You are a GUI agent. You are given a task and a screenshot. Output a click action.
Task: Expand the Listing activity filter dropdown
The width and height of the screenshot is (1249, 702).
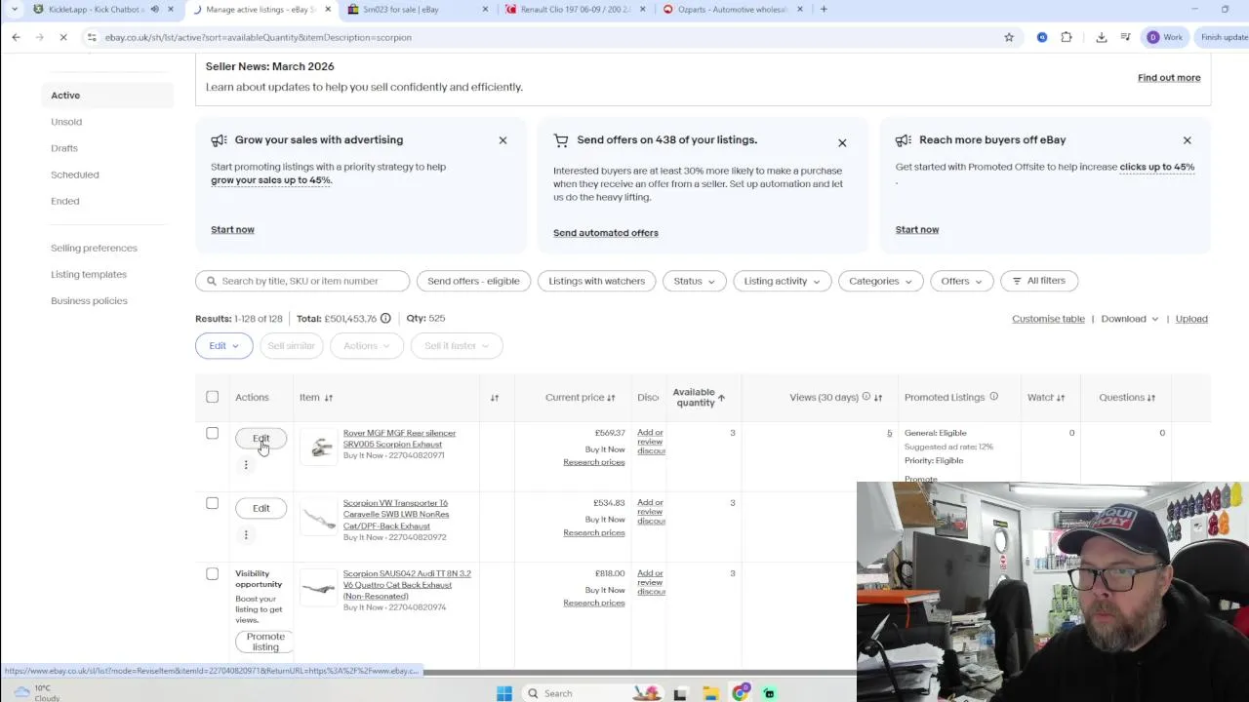pyautogui.click(x=782, y=281)
